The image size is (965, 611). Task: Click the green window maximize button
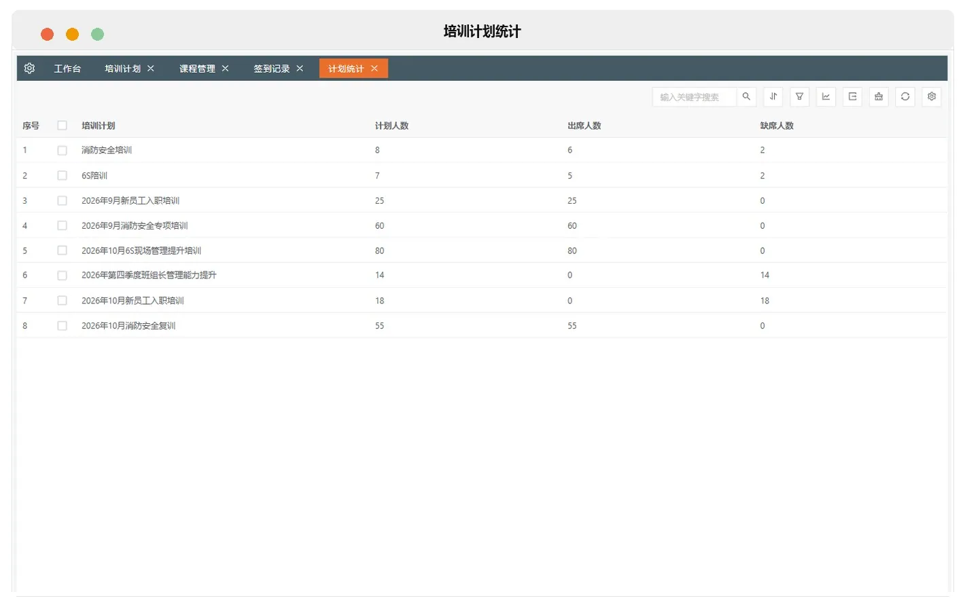98,34
